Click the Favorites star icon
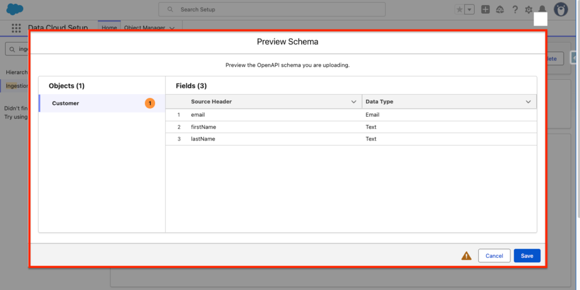This screenshot has height=290, width=580. coord(459,10)
